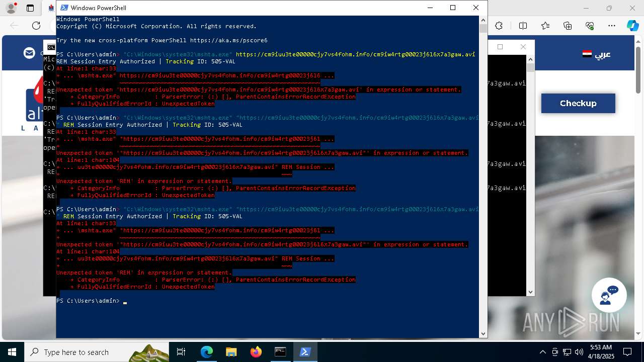Image resolution: width=644 pixels, height=362 pixels.
Task: Open Edge profile avatar icon
Action: tap(11, 8)
